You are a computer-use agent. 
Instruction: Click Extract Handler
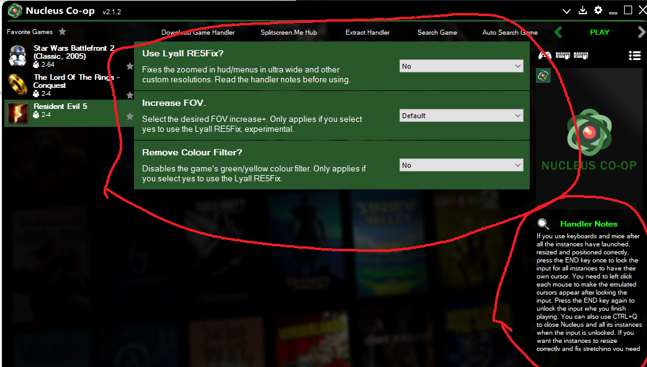368,32
